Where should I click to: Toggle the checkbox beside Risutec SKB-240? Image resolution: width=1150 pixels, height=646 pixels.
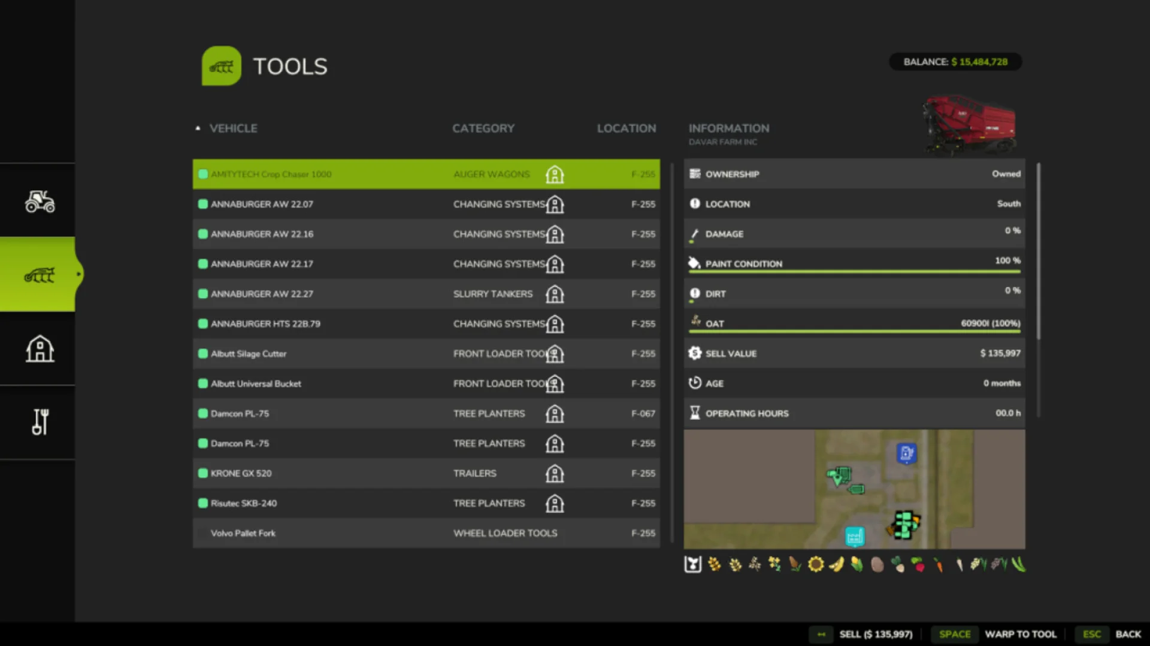pos(202,503)
